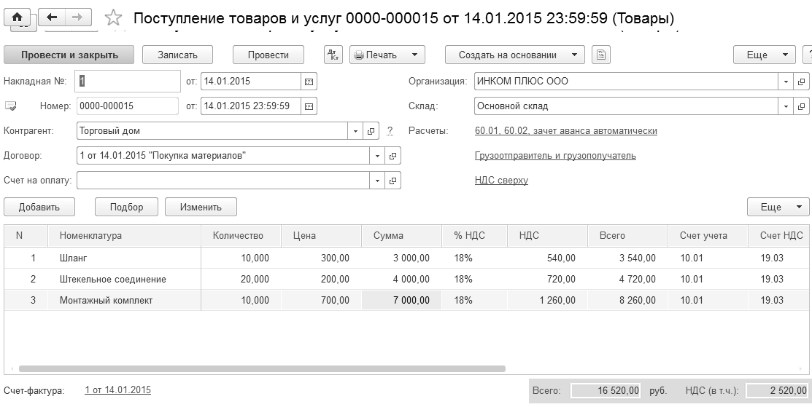Select the Монтажный комплект row
Screen dimensions: 812x407
coord(408,300)
